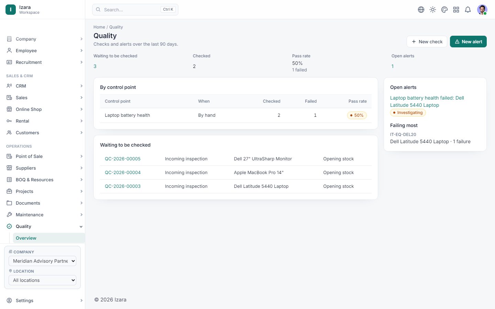
Task: Open the language globe icon
Action: click(421, 10)
